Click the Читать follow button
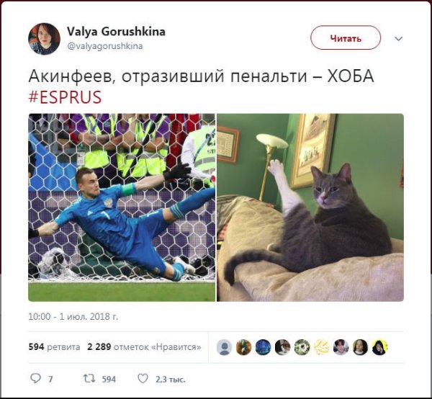 pos(346,37)
